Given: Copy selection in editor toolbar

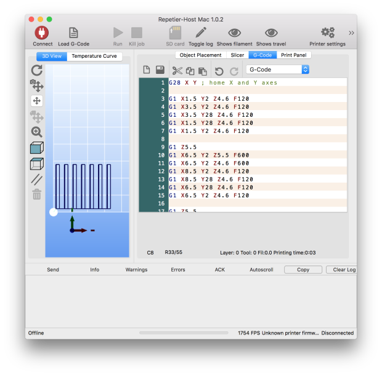Looking at the screenshot, I should (x=190, y=71).
